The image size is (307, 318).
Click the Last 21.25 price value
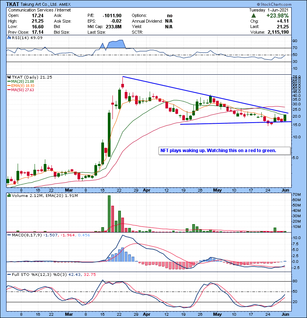pyautogui.click(x=283, y=26)
